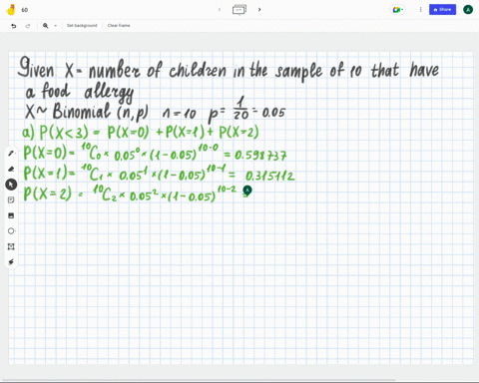Viewport: 479px width, 383px height.
Task: Open the more options three-dot menu
Action: 420,10
